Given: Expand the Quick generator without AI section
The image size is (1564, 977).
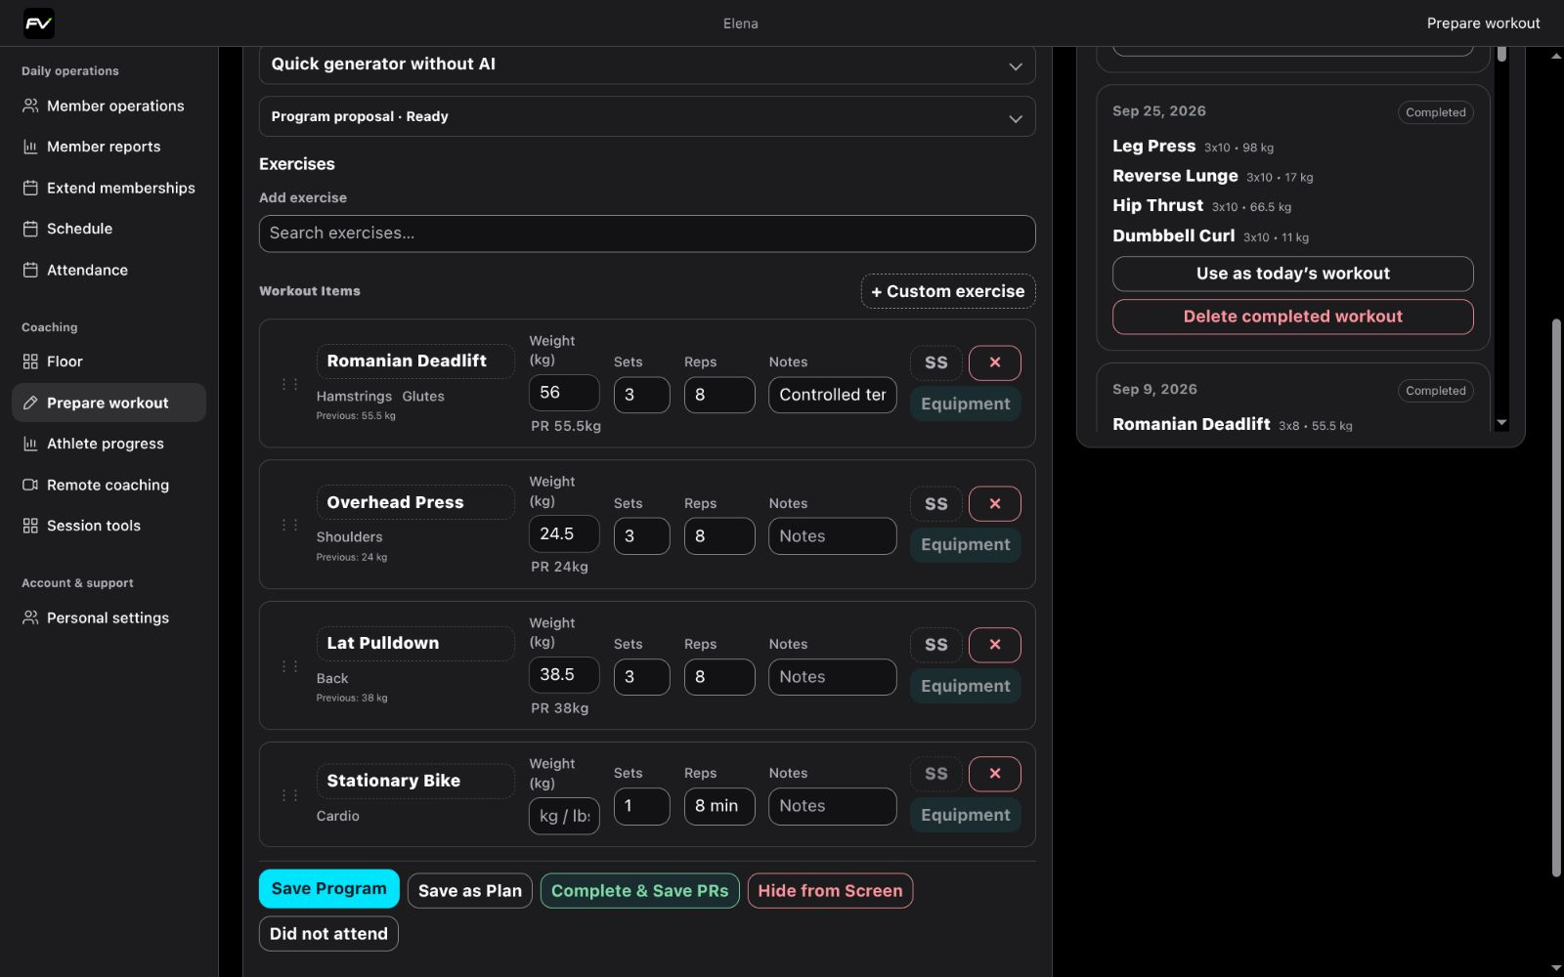Looking at the screenshot, I should point(647,64).
